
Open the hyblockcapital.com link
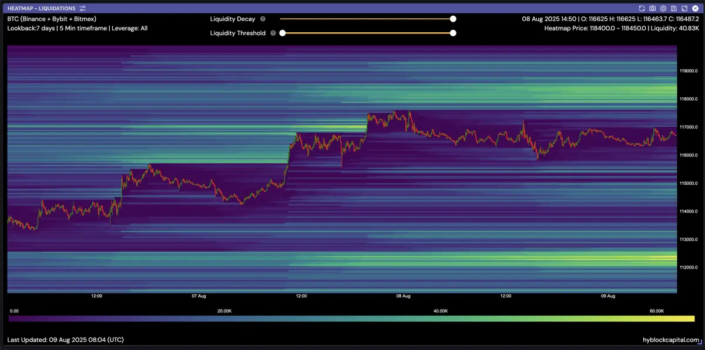671,340
